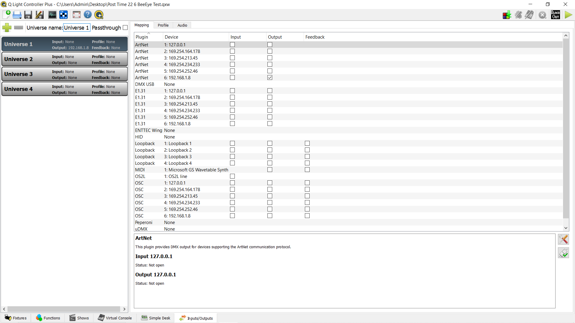Open the DMX dump function icon
575x323 pixels.
507,15
